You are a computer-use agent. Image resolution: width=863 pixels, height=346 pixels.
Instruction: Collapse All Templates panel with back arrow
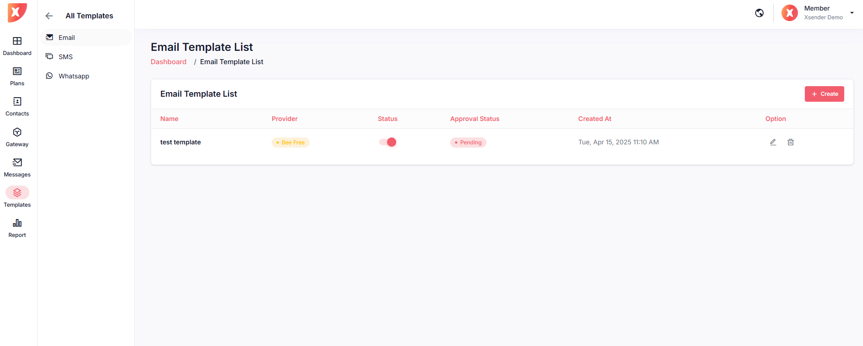click(49, 16)
